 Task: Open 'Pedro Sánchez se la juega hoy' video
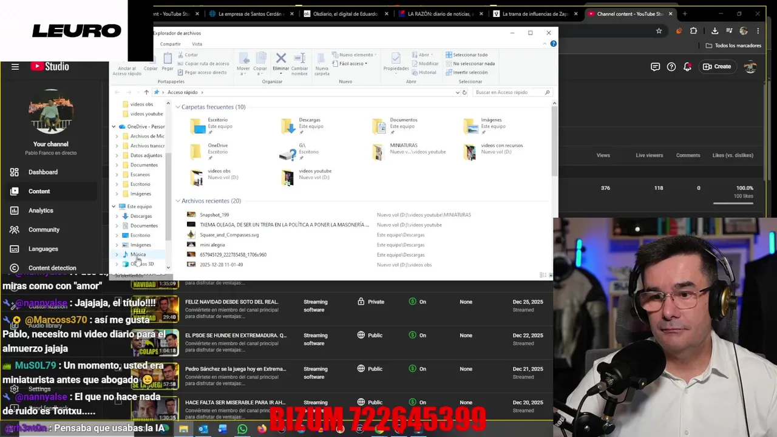(x=236, y=369)
